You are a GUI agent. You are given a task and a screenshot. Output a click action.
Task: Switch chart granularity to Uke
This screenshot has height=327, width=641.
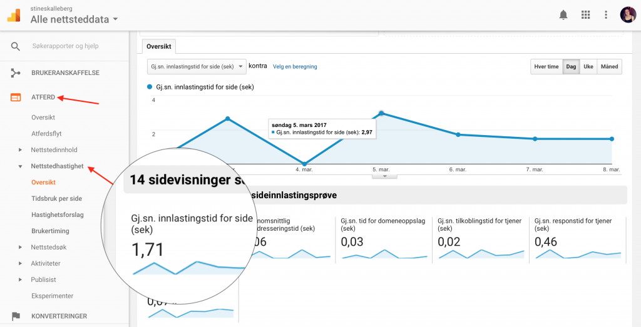[588, 66]
